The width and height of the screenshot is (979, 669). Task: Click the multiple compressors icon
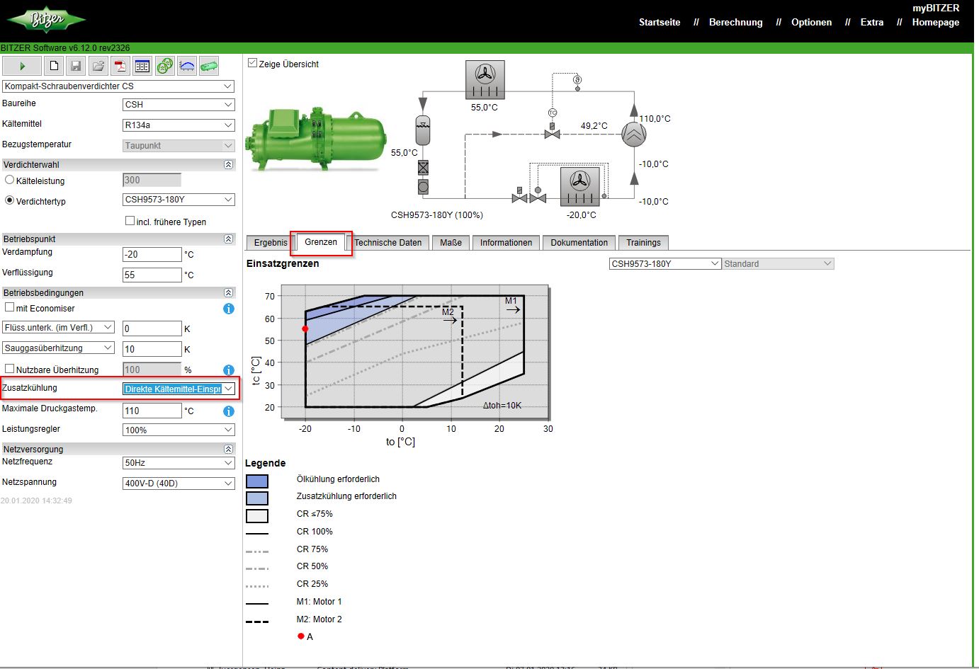click(164, 66)
